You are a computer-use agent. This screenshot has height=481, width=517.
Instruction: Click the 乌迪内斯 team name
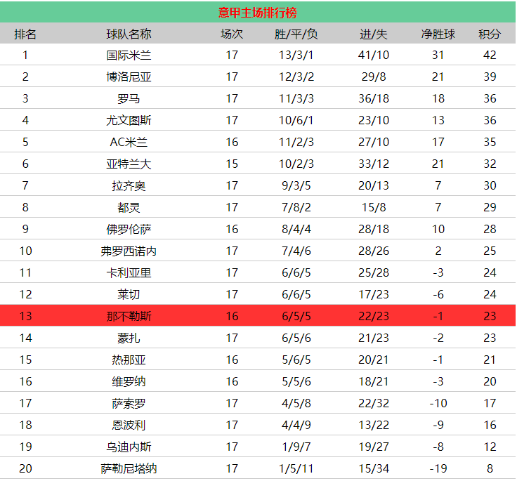pyautogui.click(x=129, y=447)
